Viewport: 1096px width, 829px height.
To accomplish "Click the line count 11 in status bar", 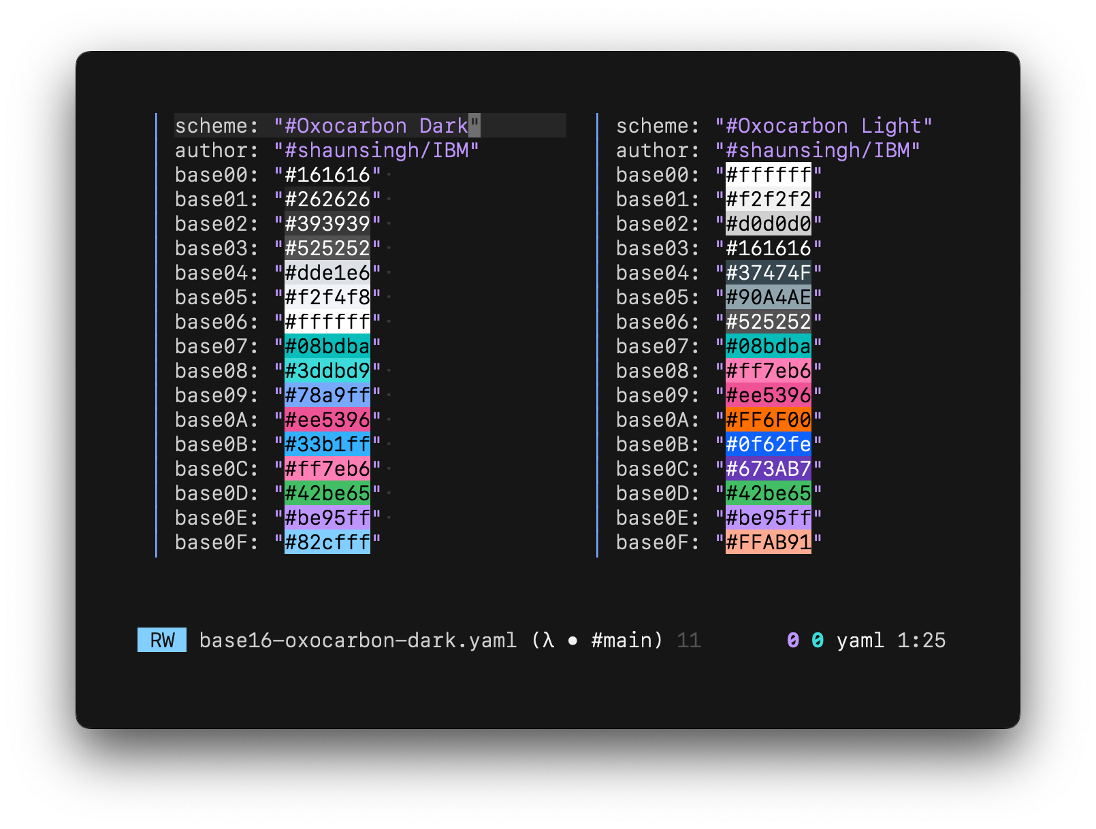I will point(689,640).
